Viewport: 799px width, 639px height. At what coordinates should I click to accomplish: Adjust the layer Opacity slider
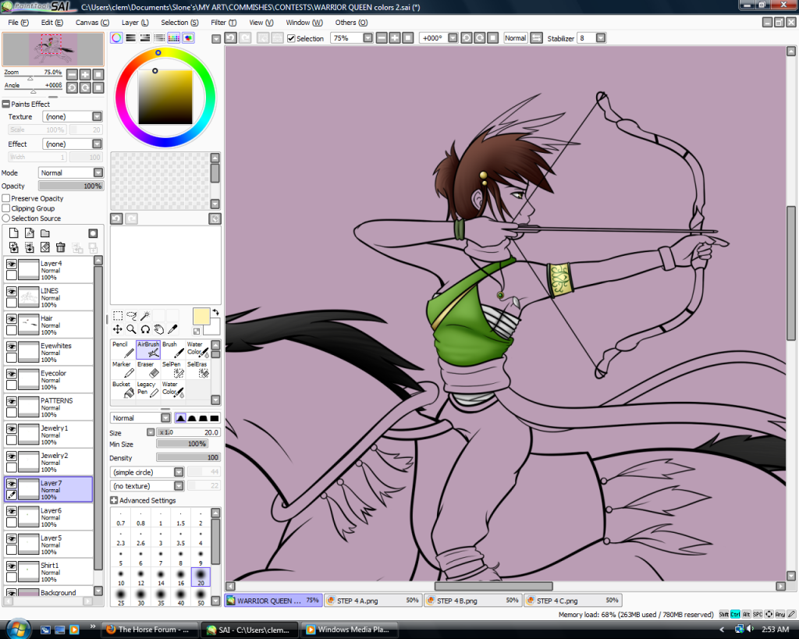(71, 186)
